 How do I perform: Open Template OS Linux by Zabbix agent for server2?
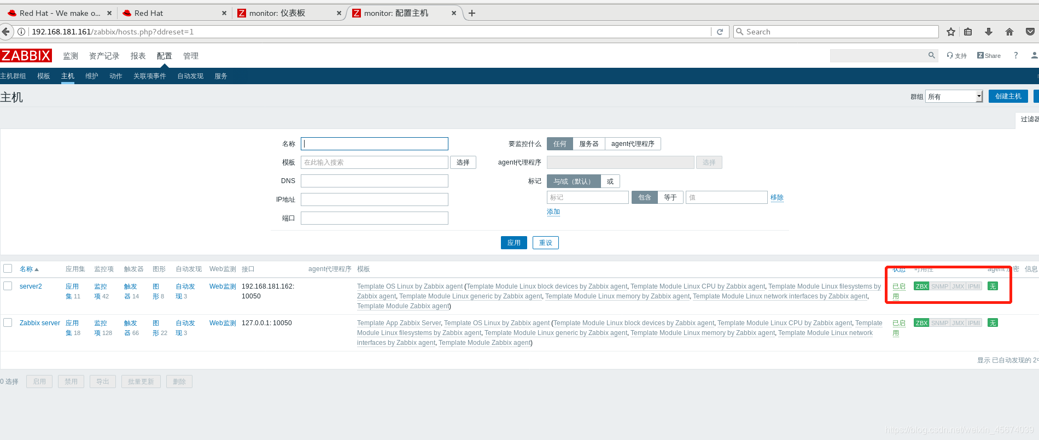tap(410, 286)
